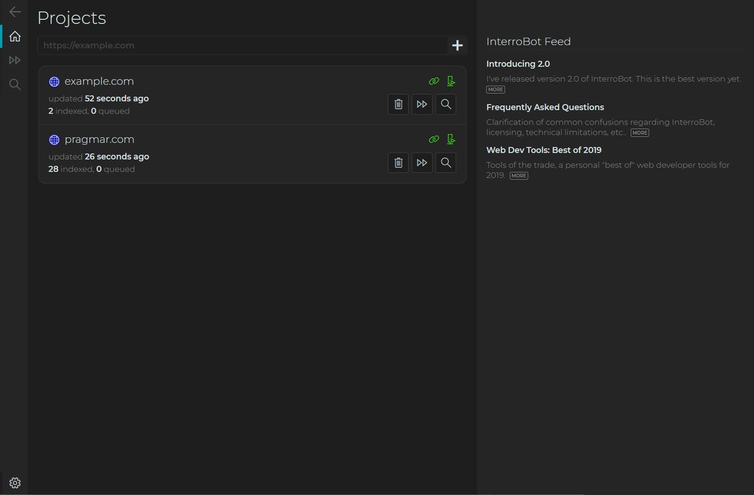Add new project with plus button
The height and width of the screenshot is (495, 754).
[x=457, y=45]
